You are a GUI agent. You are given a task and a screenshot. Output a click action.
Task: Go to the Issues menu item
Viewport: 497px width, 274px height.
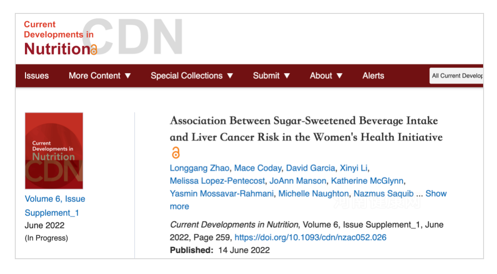pyautogui.click(x=37, y=76)
